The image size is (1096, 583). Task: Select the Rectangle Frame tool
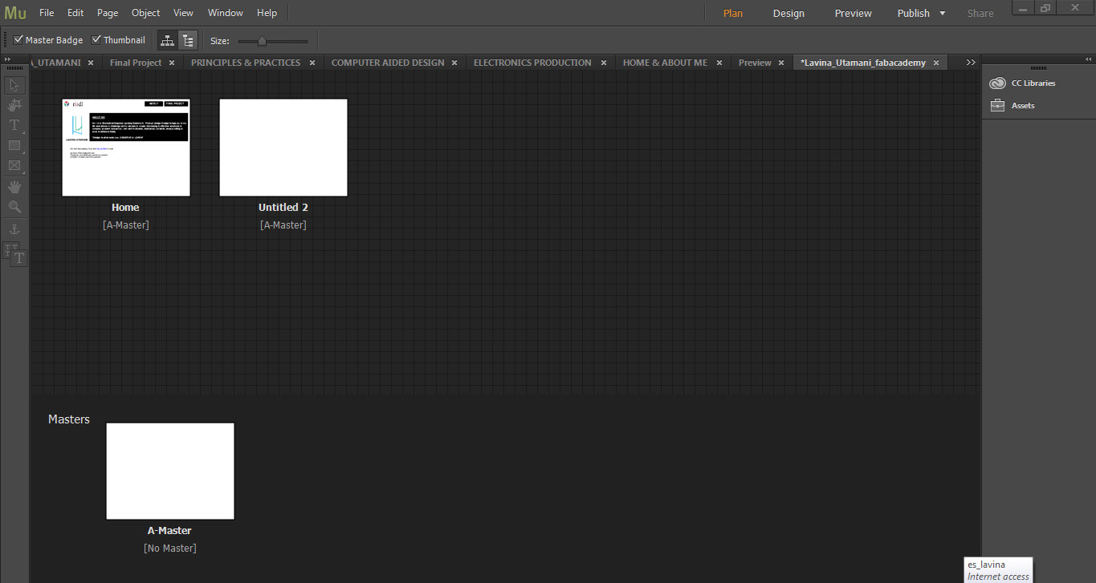(x=14, y=166)
